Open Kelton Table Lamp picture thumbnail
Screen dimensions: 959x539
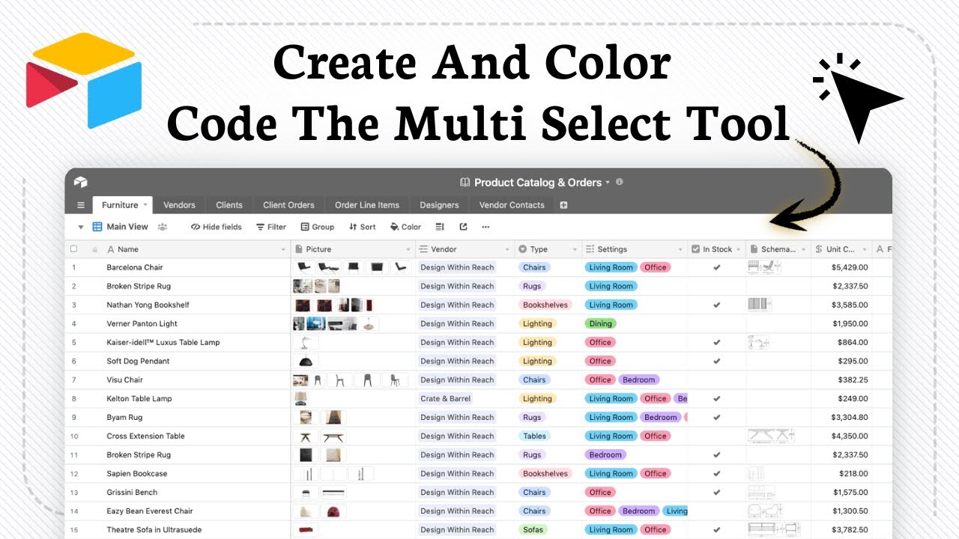pos(301,398)
